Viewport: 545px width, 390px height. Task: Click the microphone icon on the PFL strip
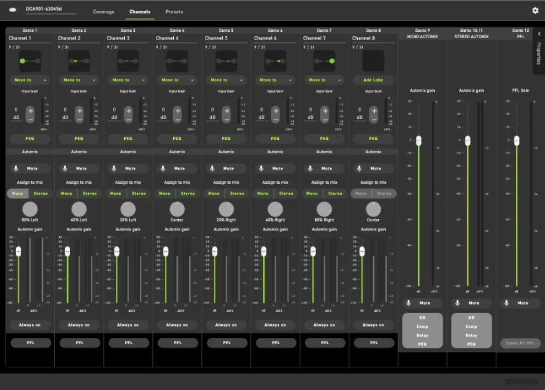coord(506,303)
